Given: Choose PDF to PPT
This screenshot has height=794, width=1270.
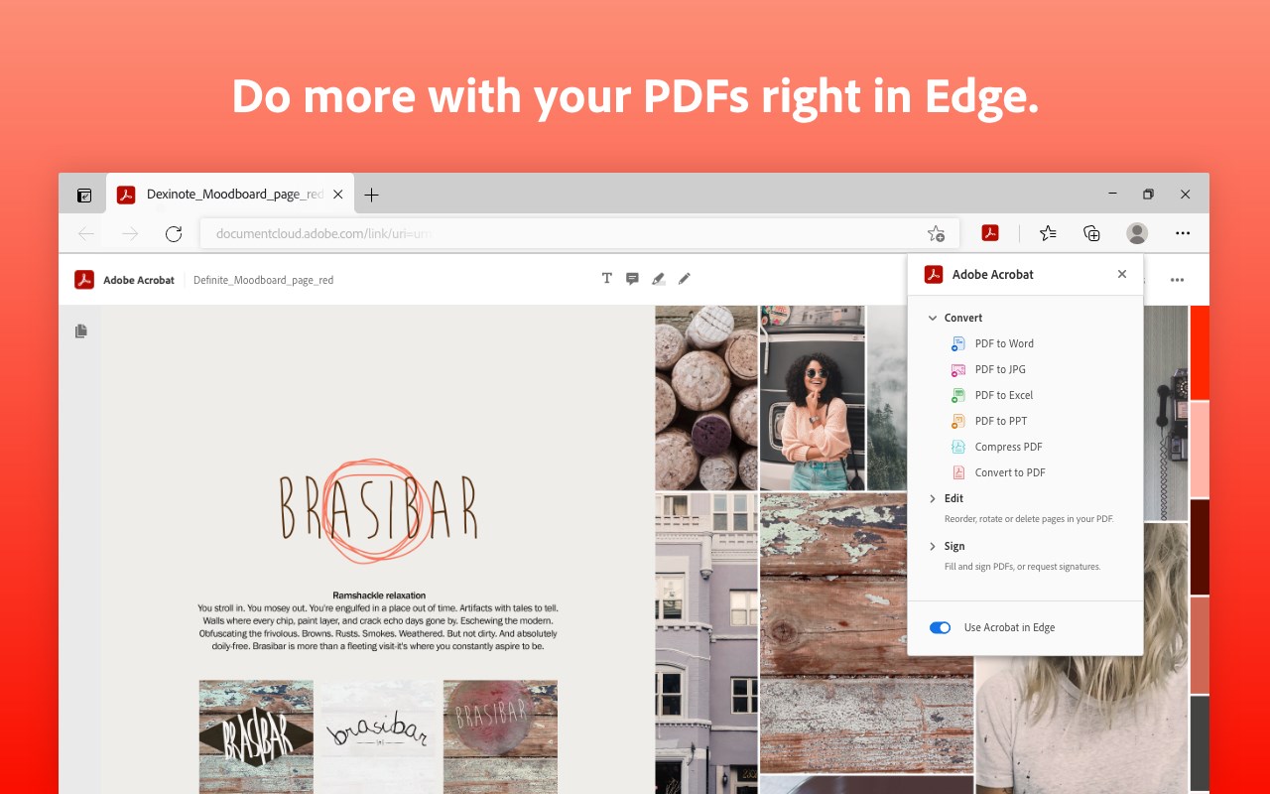Looking at the screenshot, I should (x=1001, y=421).
